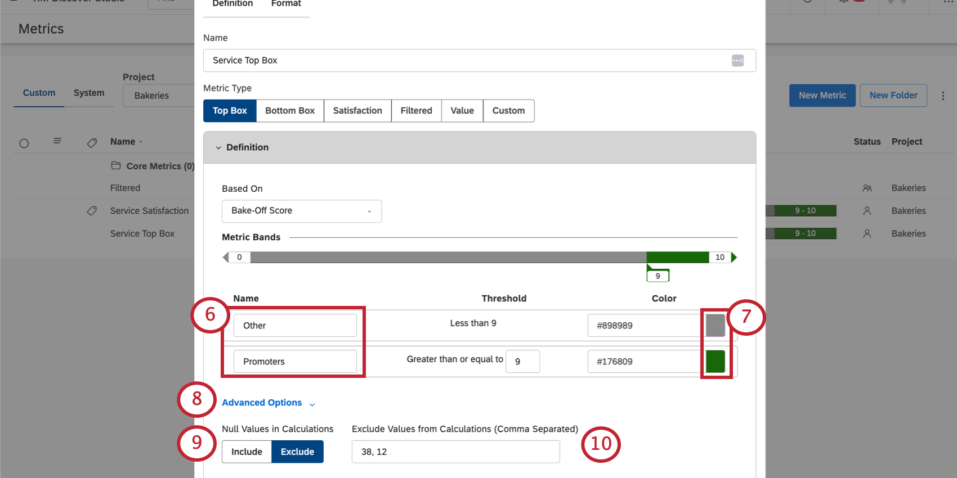
Task: Toggle the select-all circle in table header
Action: coord(24,143)
